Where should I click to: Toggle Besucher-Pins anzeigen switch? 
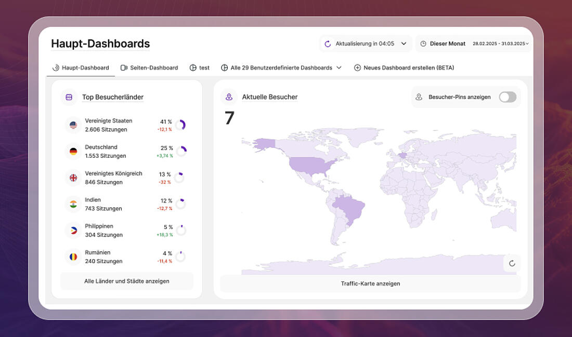508,97
